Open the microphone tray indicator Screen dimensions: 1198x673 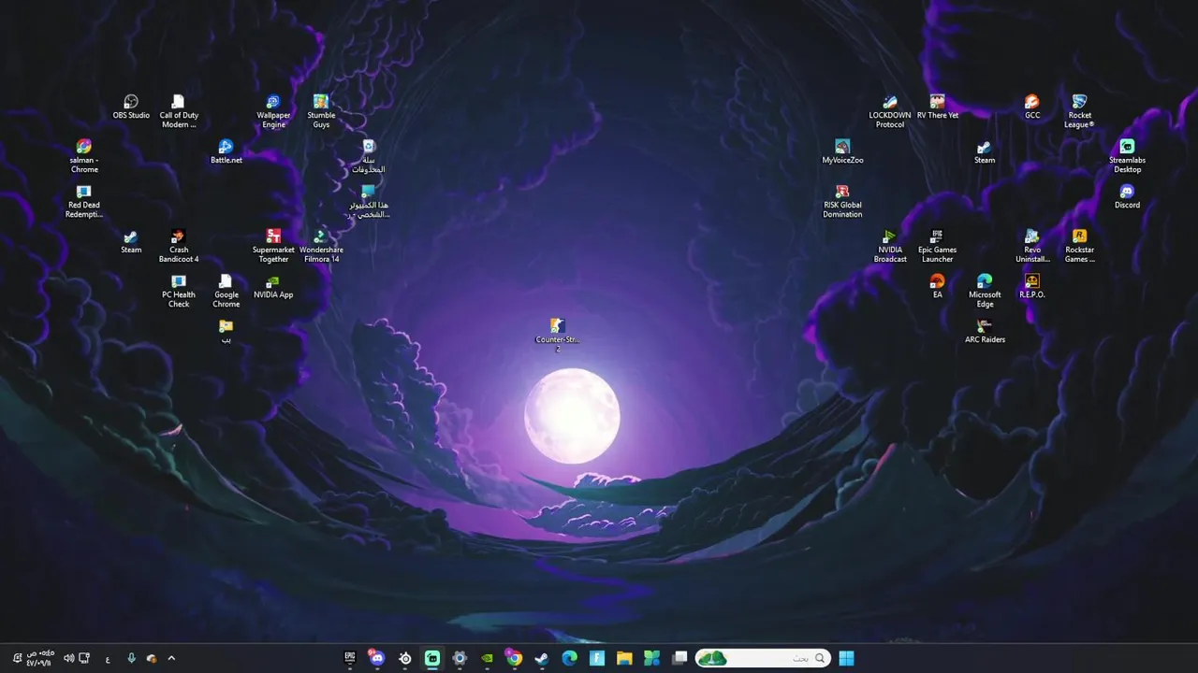tap(131, 658)
